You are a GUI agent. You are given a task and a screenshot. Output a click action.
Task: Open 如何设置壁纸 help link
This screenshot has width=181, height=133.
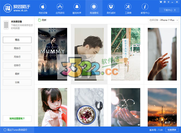(x=17, y=118)
